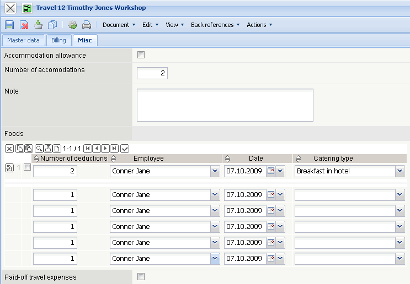The height and width of the screenshot is (284, 410).
Task: Click the print icon in toolbar
Action: point(87,25)
